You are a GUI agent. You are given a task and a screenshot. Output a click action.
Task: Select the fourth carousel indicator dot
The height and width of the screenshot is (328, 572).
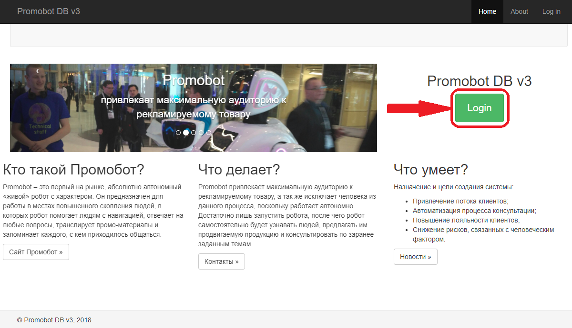point(201,133)
